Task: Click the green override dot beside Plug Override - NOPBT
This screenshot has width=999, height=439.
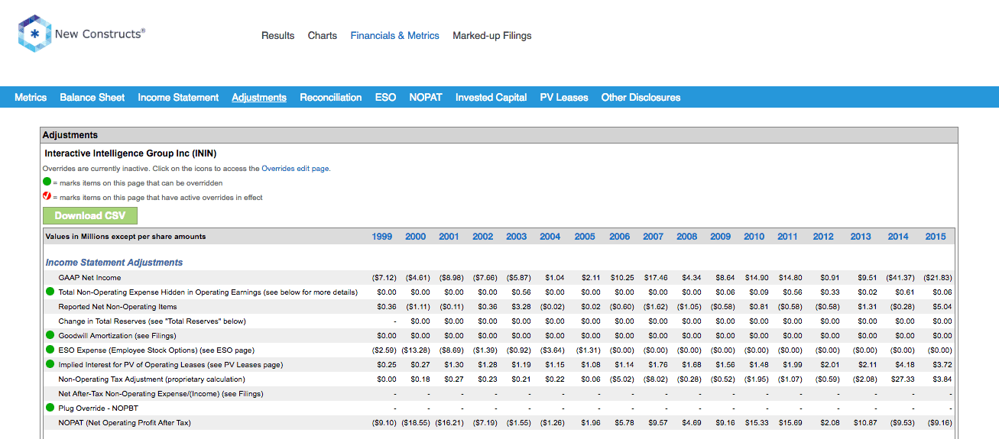Action: click(x=50, y=408)
